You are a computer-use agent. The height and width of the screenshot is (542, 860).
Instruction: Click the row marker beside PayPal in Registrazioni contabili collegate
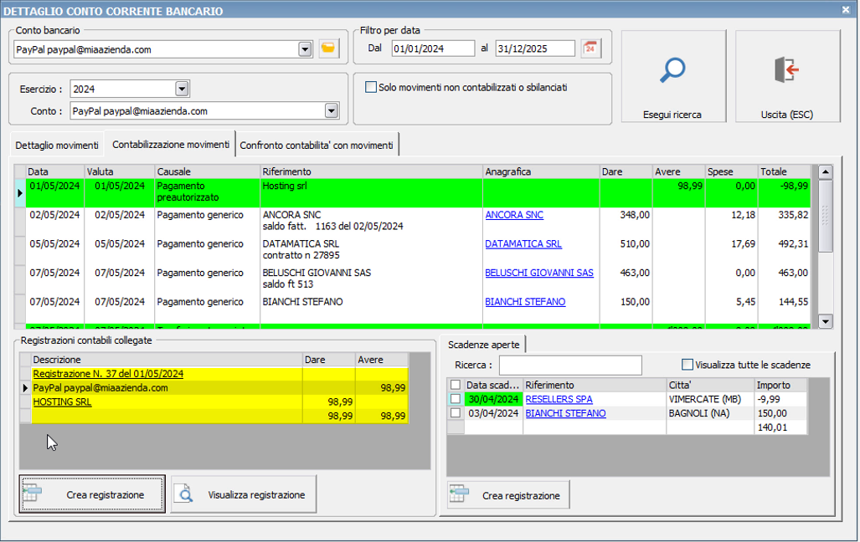(x=25, y=388)
